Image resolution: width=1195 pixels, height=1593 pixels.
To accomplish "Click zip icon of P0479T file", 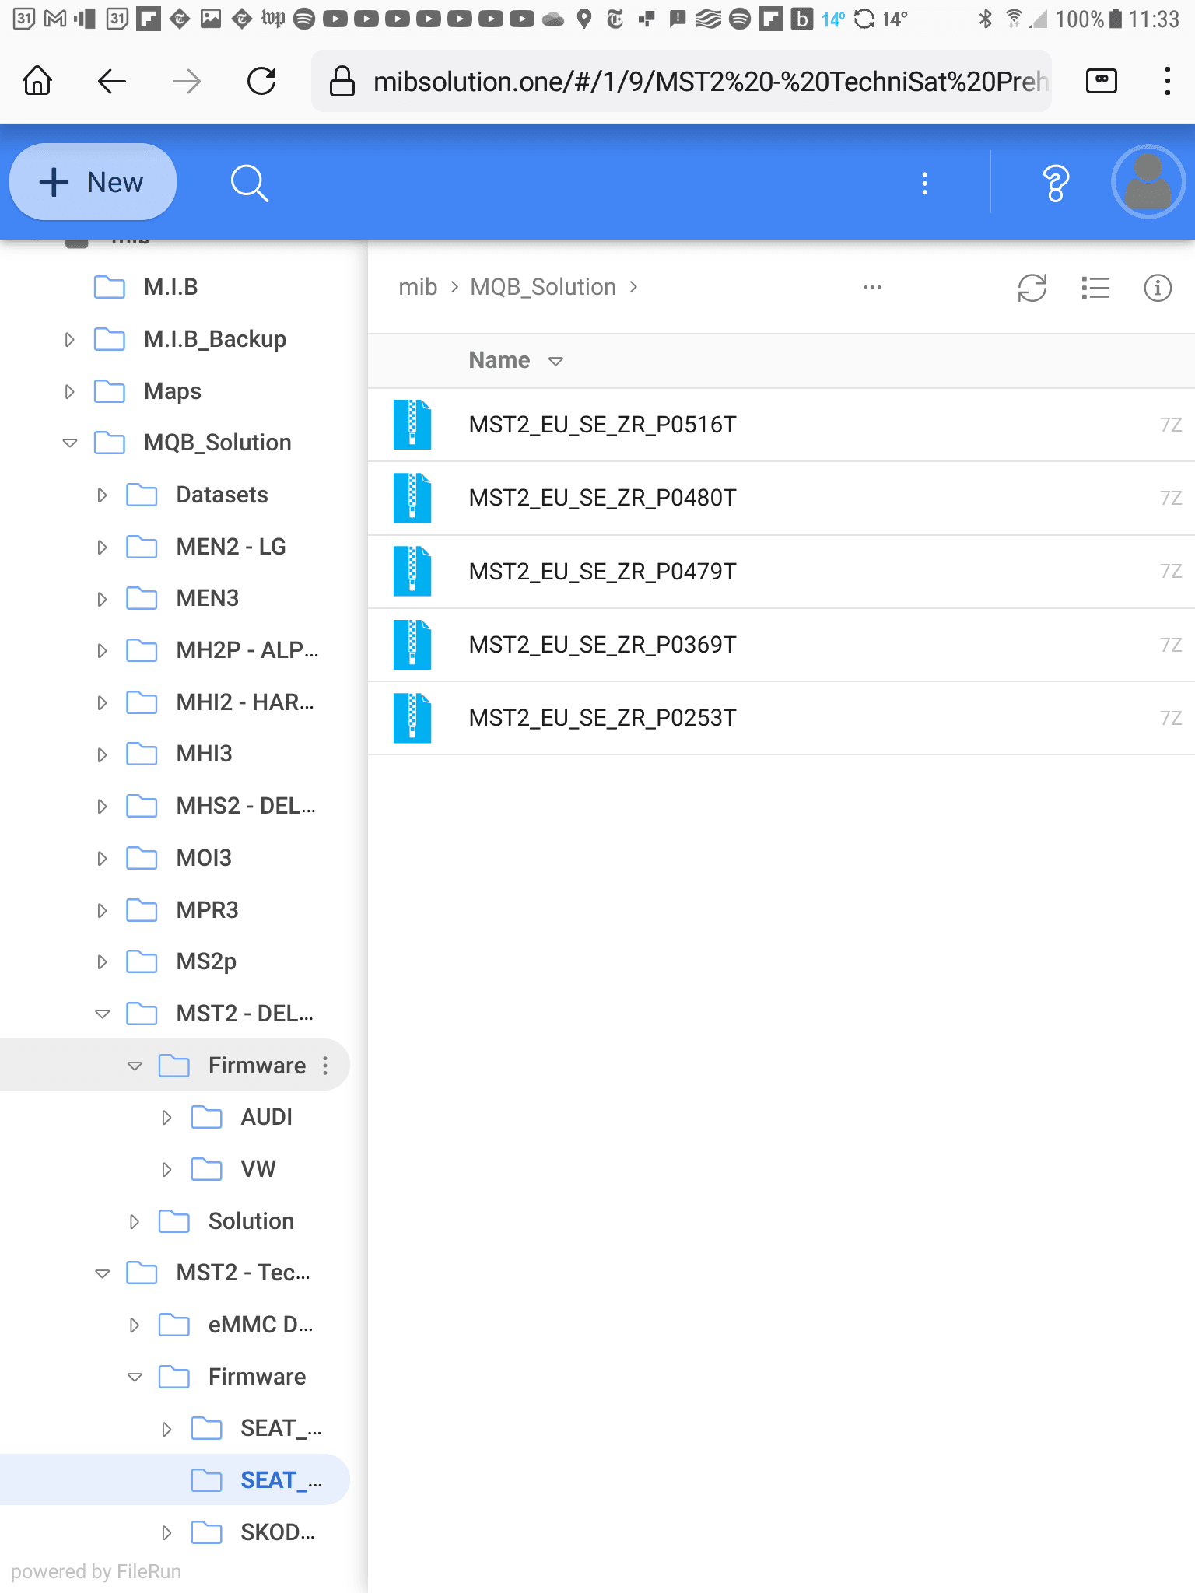I will pyautogui.click(x=412, y=572).
